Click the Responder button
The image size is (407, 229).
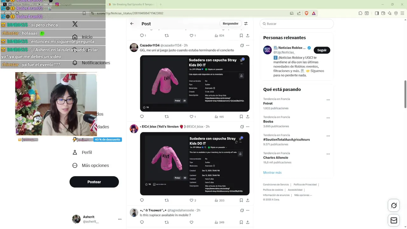coord(231,24)
